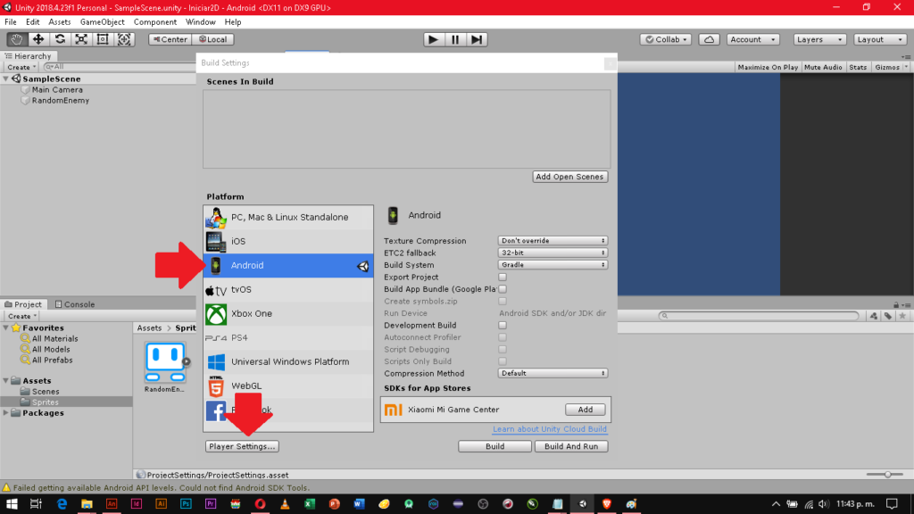This screenshot has height=514, width=914.
Task: Select the Move tool
Action: click(38, 39)
